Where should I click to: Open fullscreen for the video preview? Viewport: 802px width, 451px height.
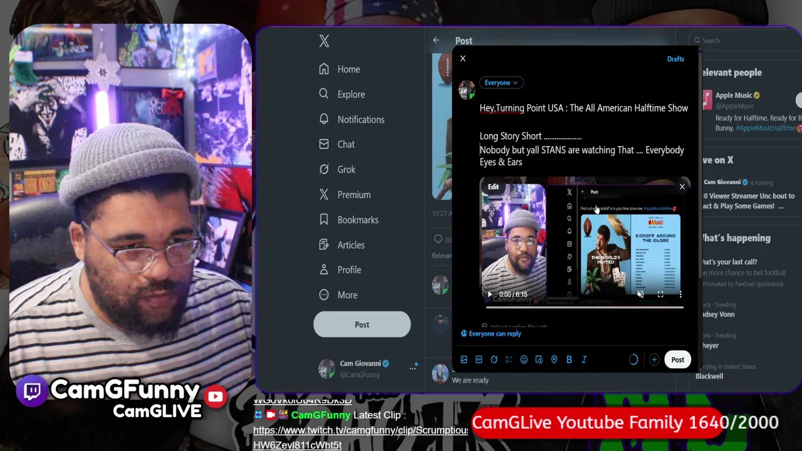tap(660, 294)
